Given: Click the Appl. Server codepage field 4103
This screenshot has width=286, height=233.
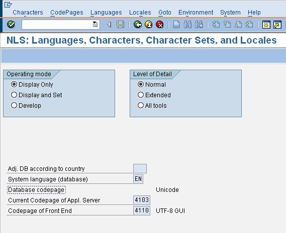Looking at the screenshot, I should click(x=142, y=200).
